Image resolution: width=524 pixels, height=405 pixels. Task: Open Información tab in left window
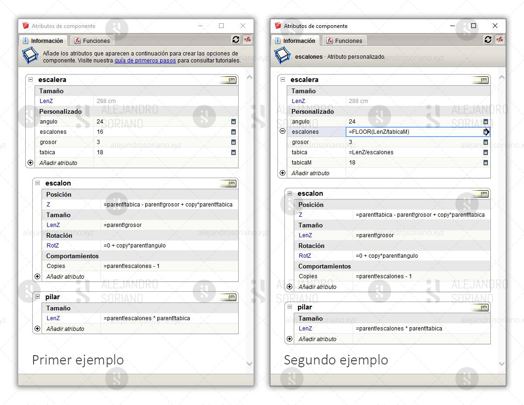tap(43, 41)
